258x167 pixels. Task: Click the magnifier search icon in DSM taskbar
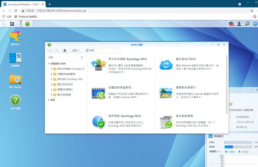click(247, 24)
